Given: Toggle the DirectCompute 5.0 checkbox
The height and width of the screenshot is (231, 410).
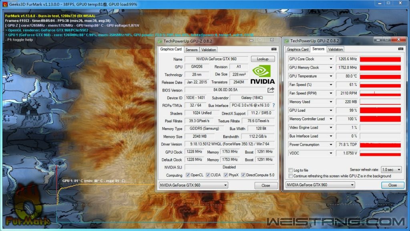Looking at the screenshot, I should pos(243,175).
